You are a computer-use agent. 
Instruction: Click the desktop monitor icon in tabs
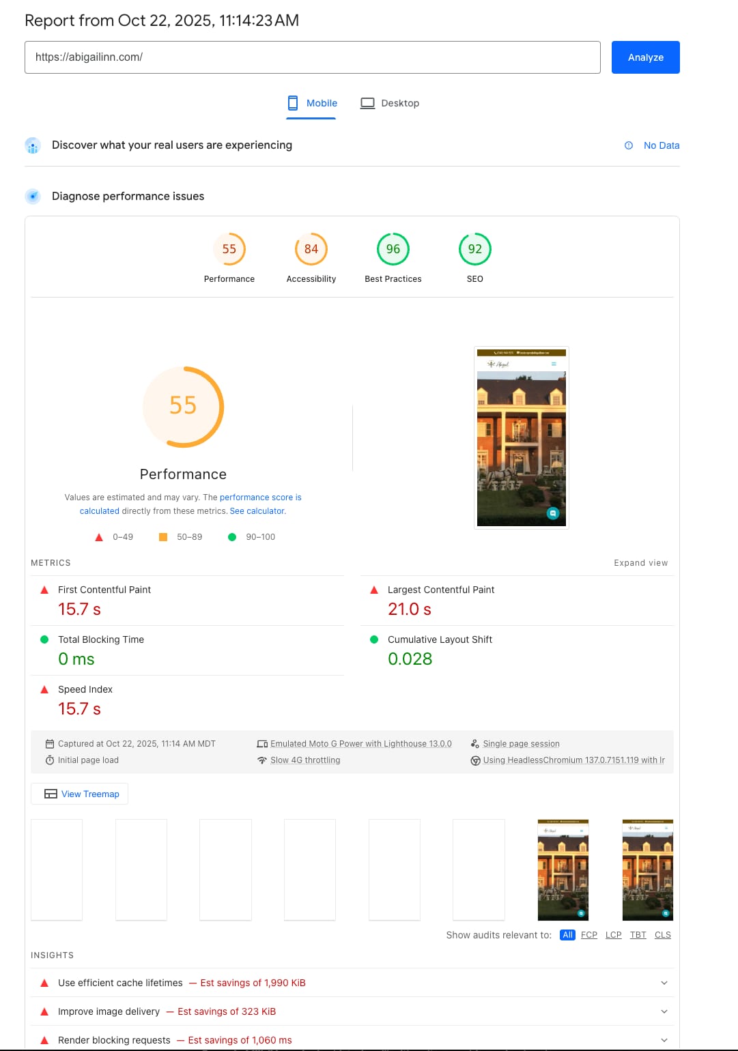coord(367,103)
